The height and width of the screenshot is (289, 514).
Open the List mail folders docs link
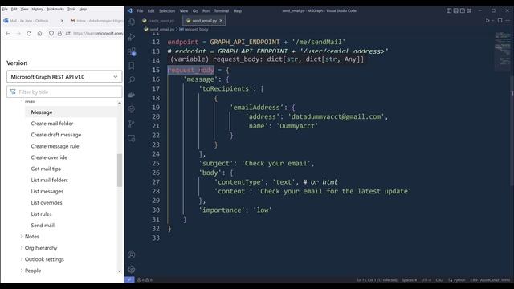pyautogui.click(x=50, y=180)
